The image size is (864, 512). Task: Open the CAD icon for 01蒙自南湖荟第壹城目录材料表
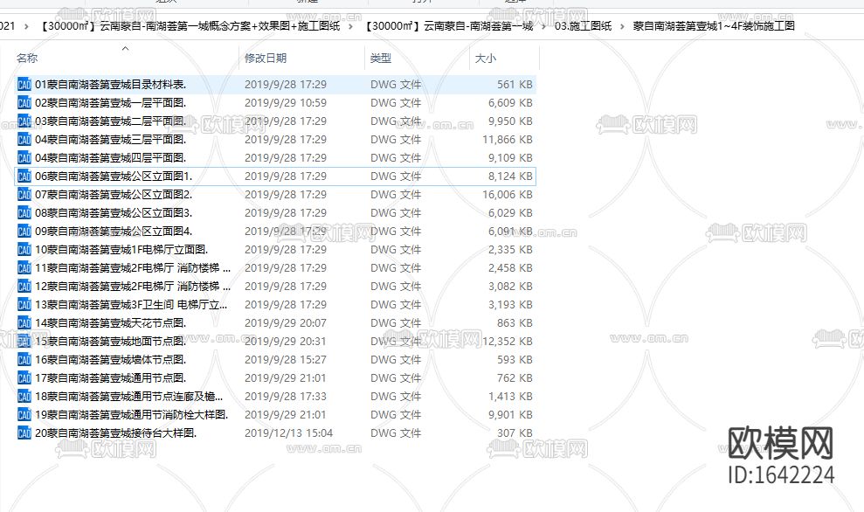(24, 84)
